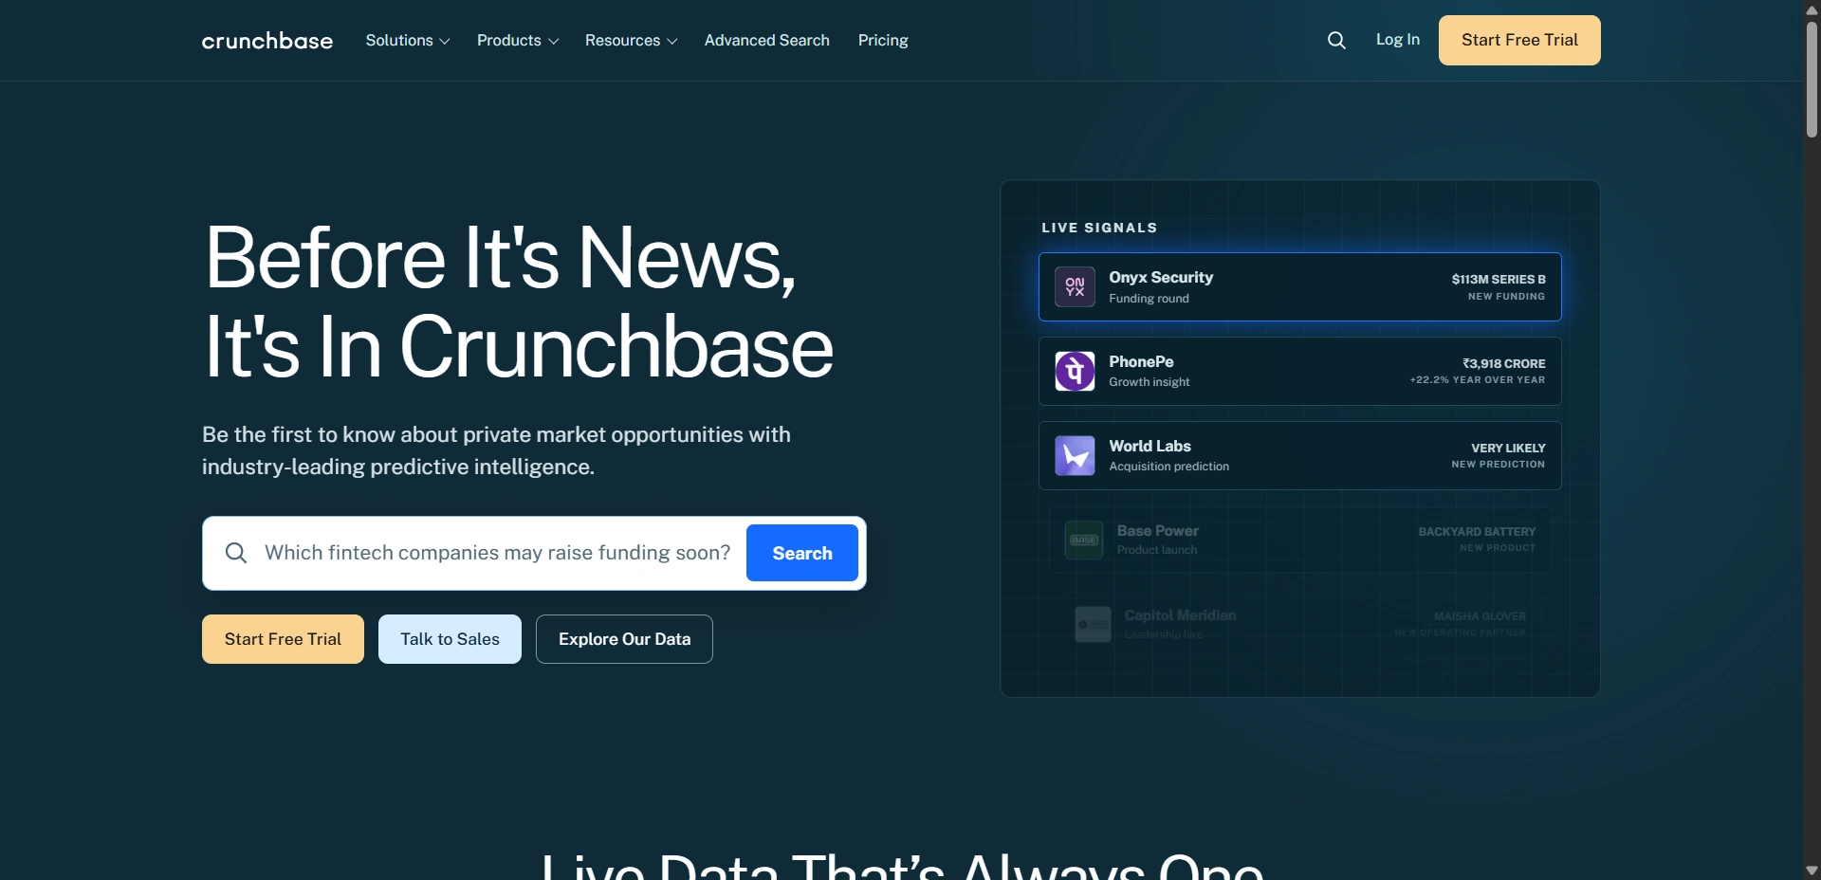The width and height of the screenshot is (1821, 880).
Task: Expand the Solutions dropdown menu
Action: 408,40
